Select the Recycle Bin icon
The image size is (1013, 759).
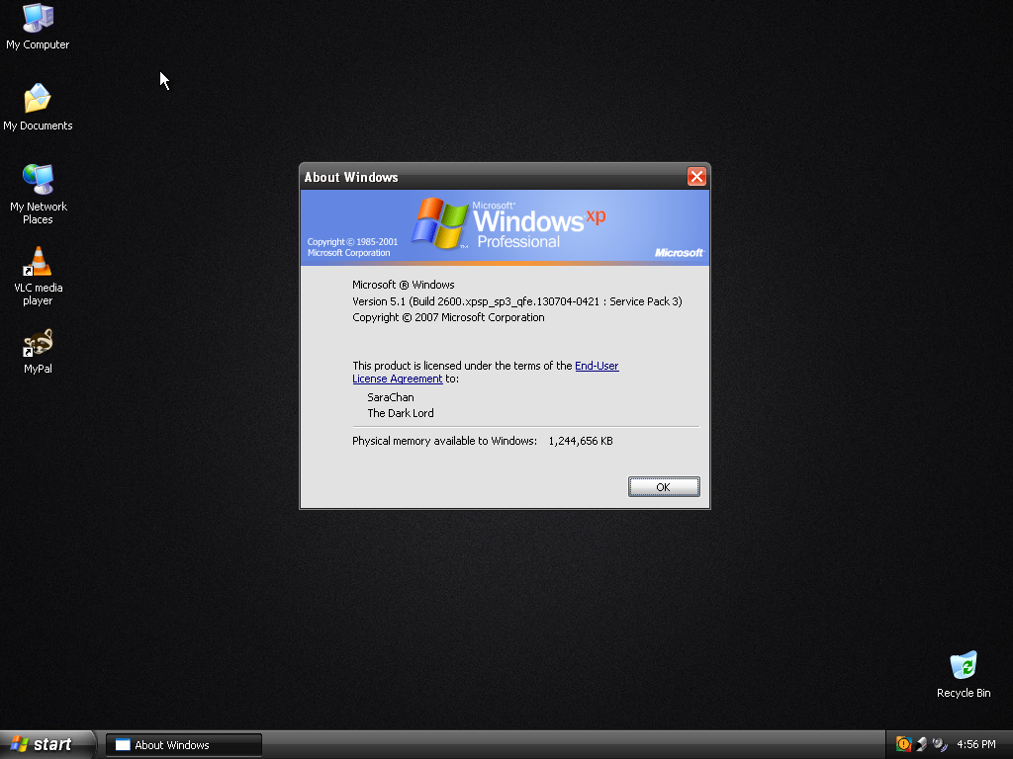pyautogui.click(x=964, y=674)
